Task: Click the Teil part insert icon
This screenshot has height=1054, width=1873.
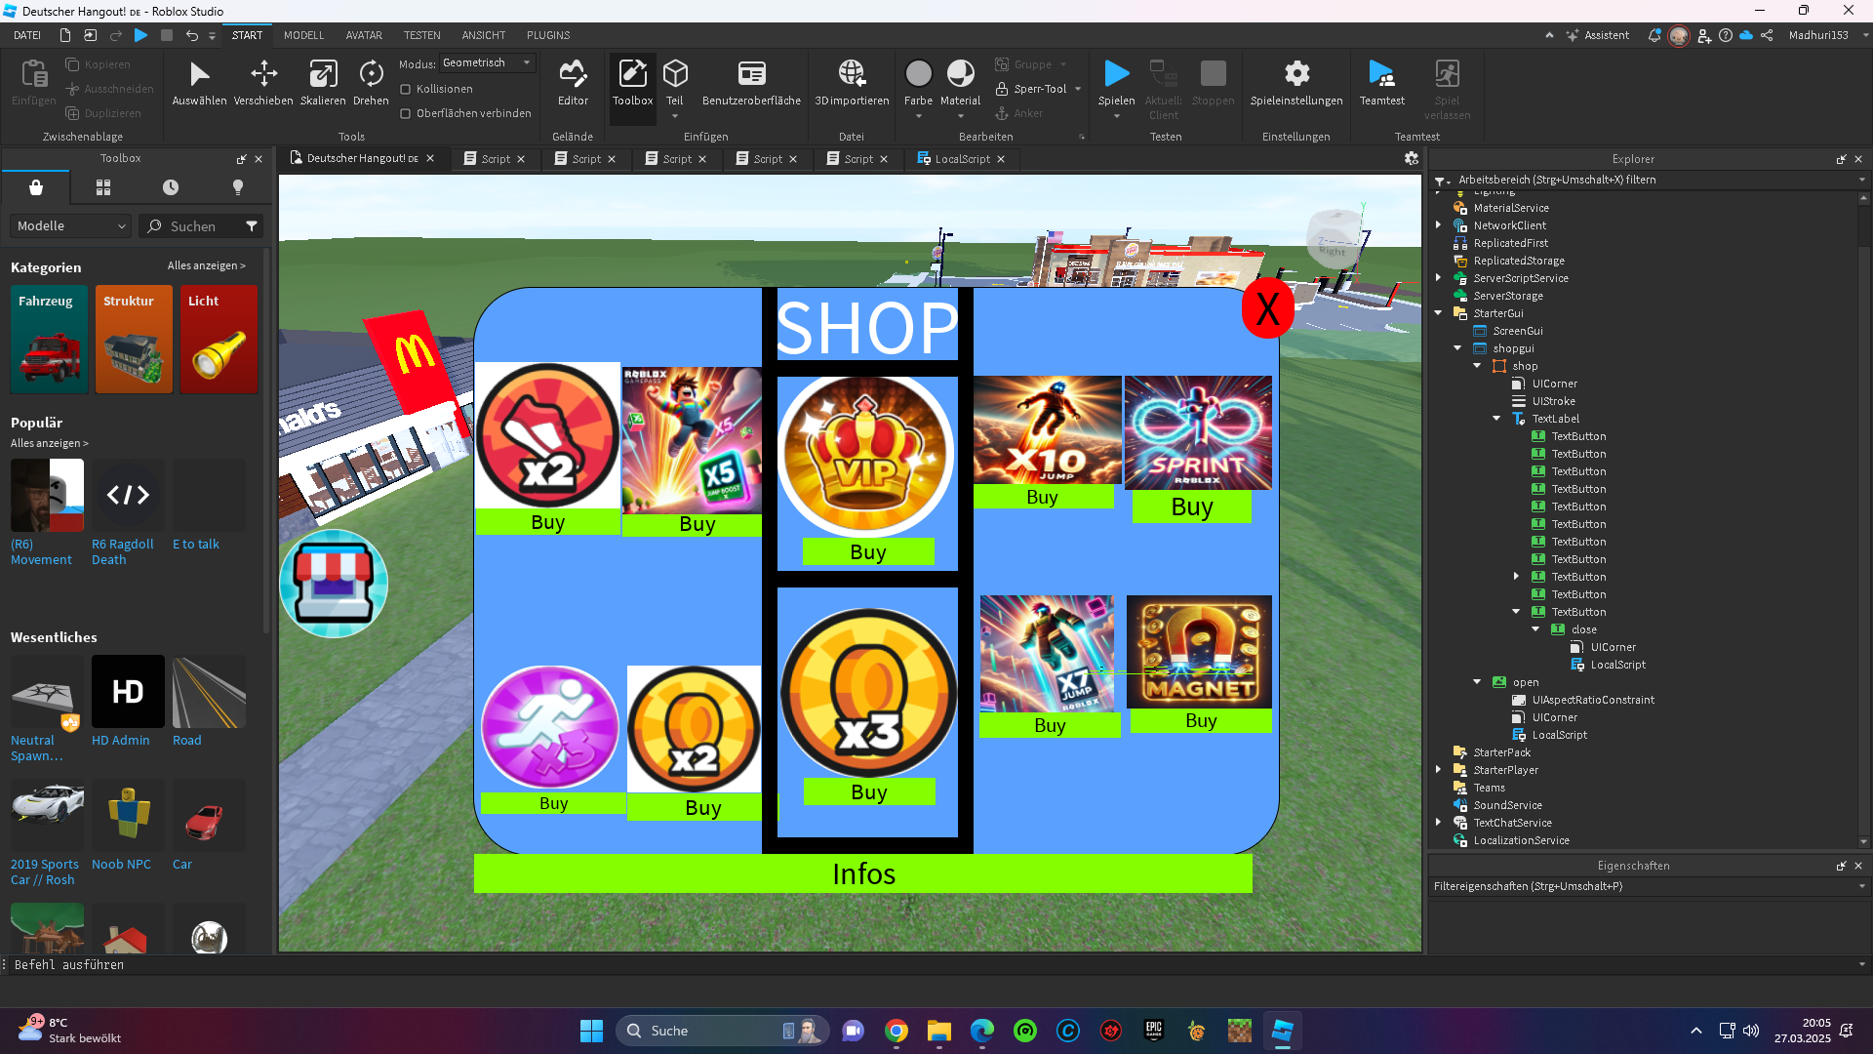Action: [675, 75]
